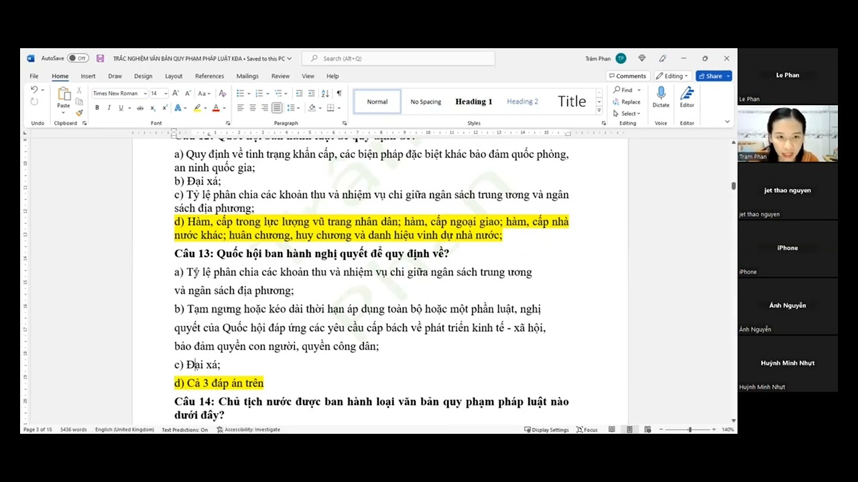Image resolution: width=858 pixels, height=482 pixels.
Task: Click the Shading paint bucket icon
Action: [x=312, y=108]
